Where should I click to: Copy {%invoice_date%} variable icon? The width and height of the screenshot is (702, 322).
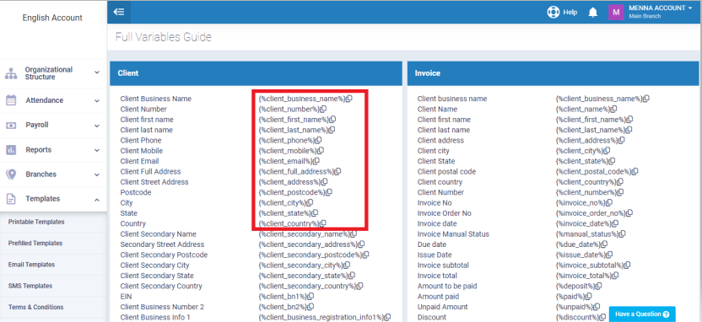(615, 223)
